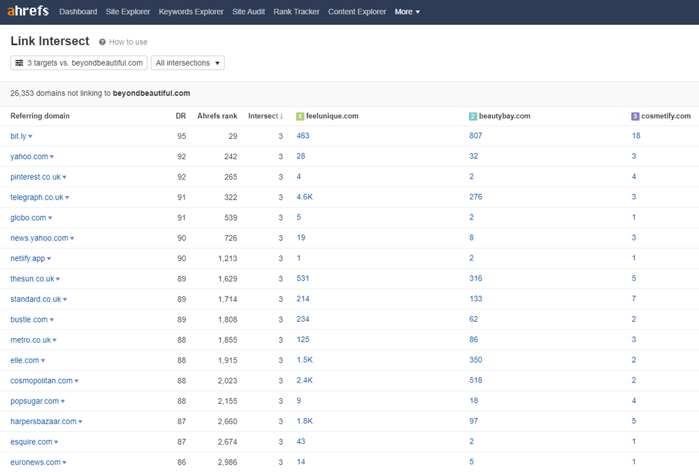Click the teal number 2 badge for beautybay.com
Image resolution: width=699 pixels, height=472 pixels.
(x=473, y=117)
